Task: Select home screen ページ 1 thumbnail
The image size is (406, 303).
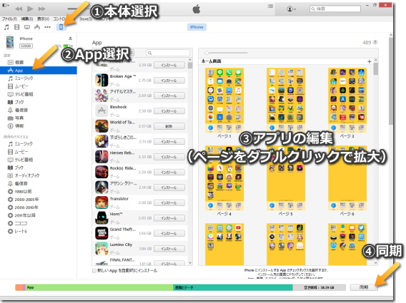Action: pos(224,101)
